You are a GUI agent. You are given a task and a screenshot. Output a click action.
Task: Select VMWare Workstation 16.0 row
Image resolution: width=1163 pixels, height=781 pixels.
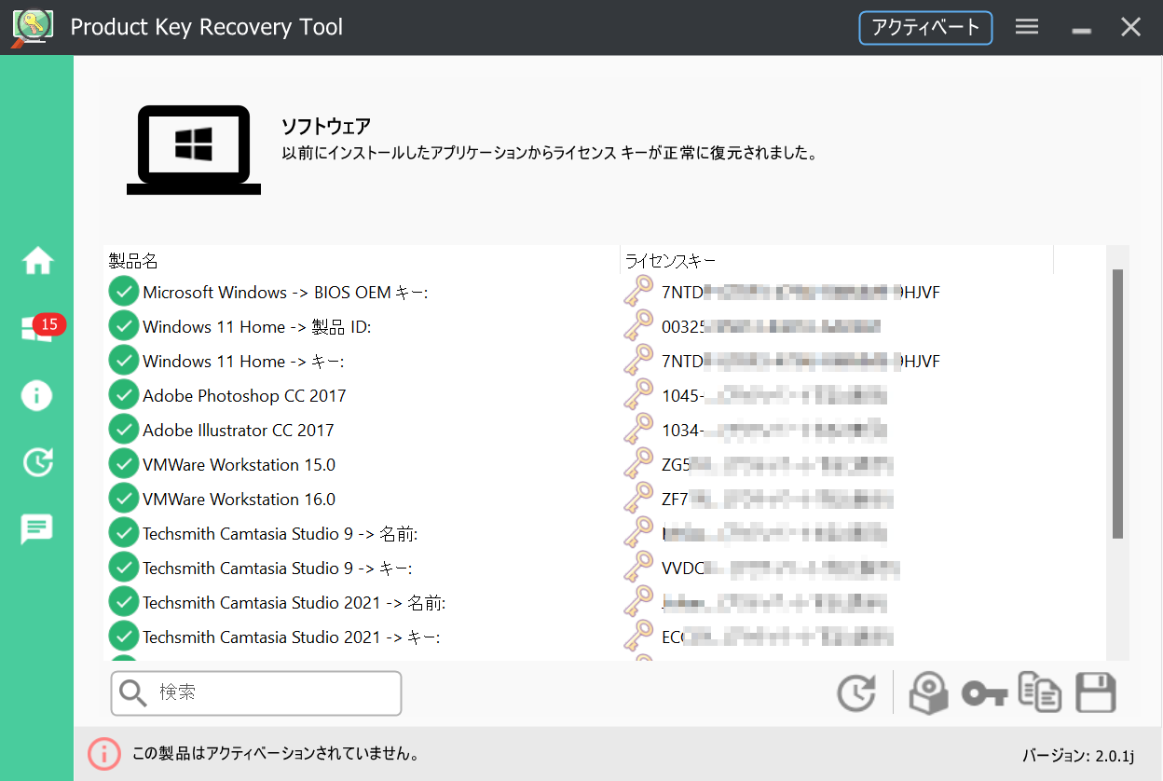click(604, 499)
